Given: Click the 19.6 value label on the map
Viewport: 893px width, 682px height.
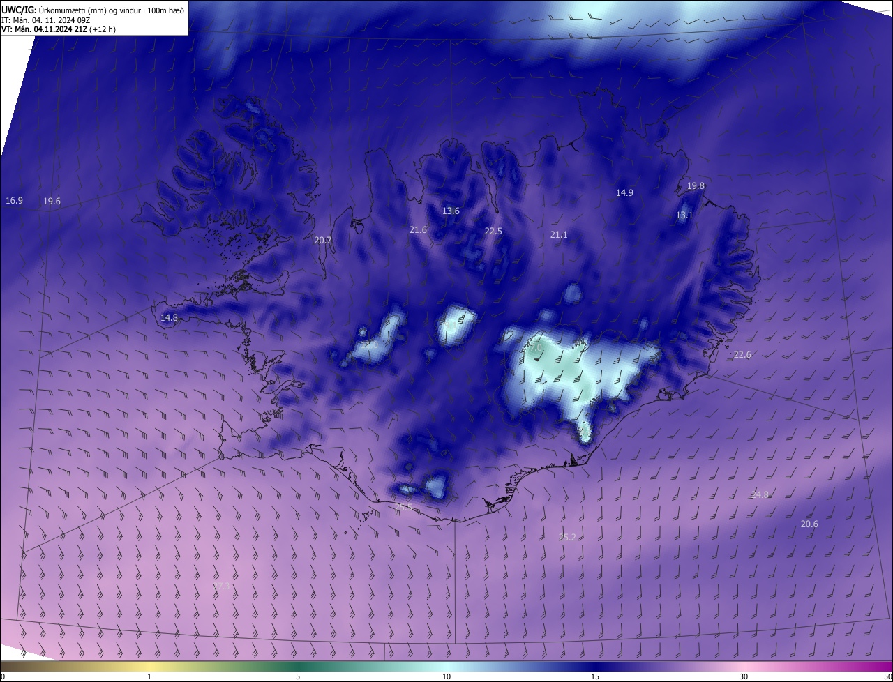Looking at the screenshot, I should pos(52,202).
